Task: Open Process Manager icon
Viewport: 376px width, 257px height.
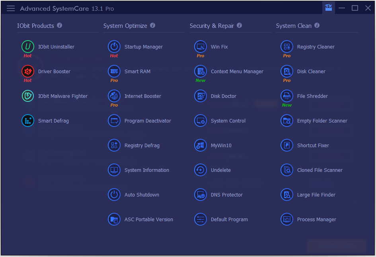Action: 287,219
